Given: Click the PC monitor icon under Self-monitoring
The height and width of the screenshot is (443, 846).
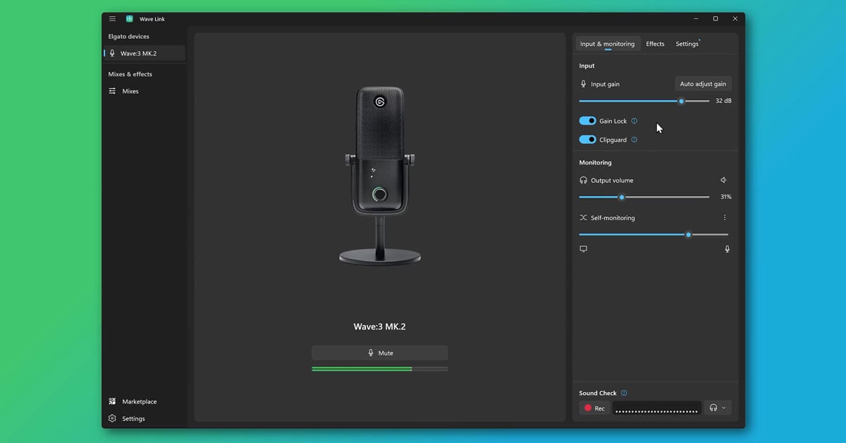Looking at the screenshot, I should click(583, 249).
